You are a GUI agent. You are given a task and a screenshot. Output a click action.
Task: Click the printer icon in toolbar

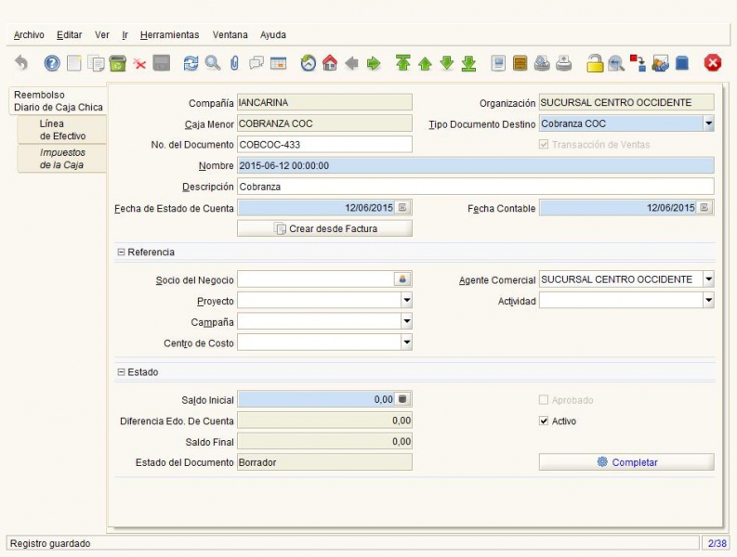pyautogui.click(x=563, y=63)
